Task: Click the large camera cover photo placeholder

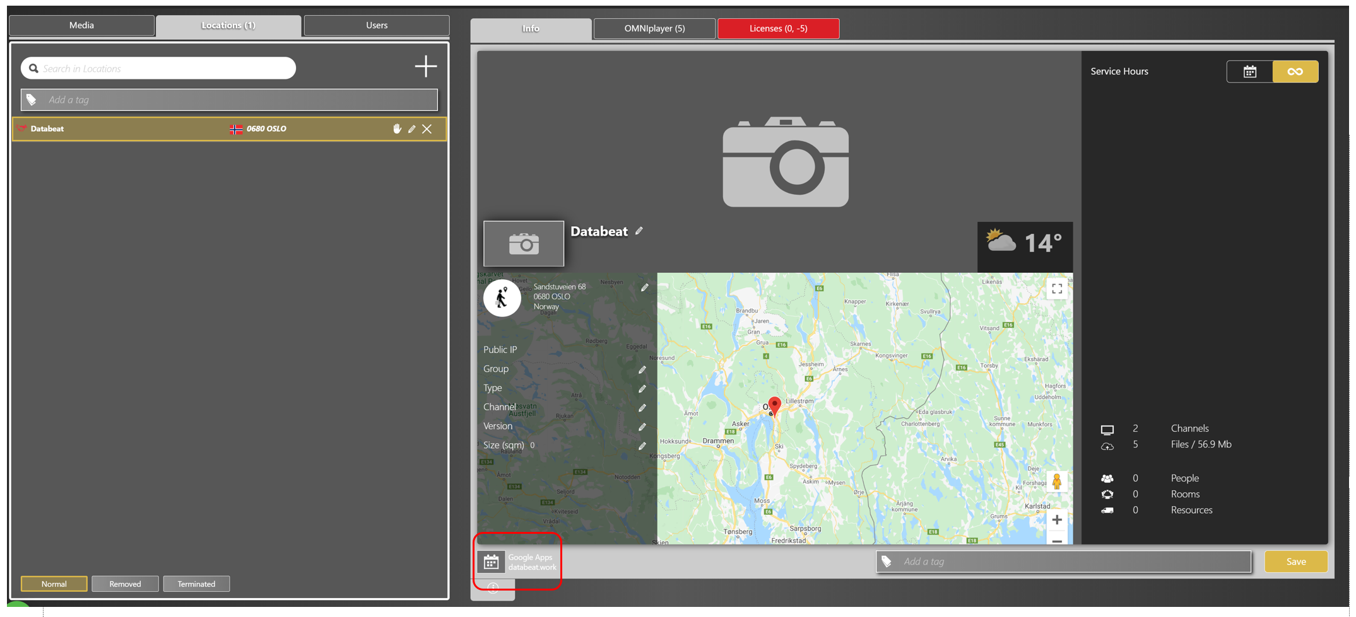Action: (786, 162)
